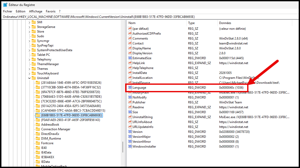Select the DirectDrawEx key
This screenshot has height=168, width=300.
point(50,134)
